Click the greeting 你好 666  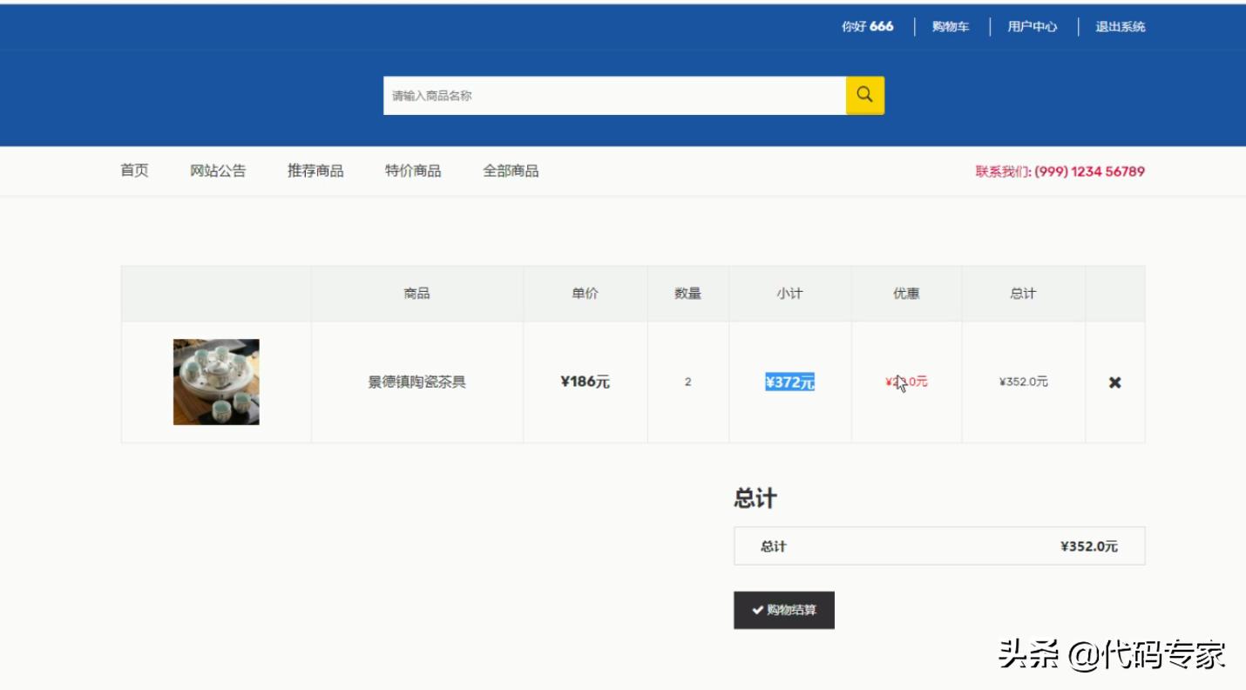865,26
